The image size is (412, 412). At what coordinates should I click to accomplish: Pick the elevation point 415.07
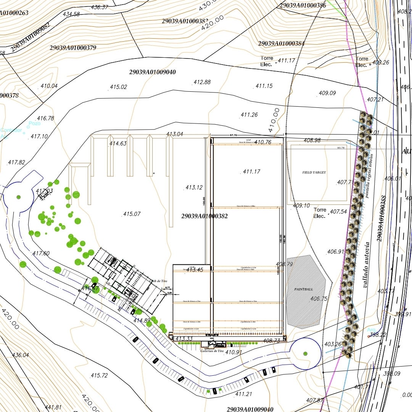point(132,214)
